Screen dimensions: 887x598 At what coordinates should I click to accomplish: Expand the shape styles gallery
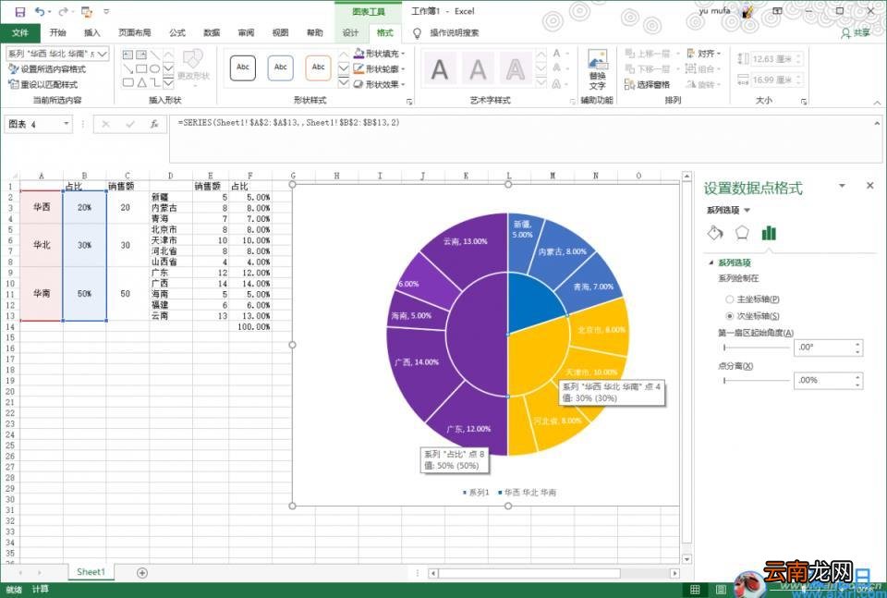pos(344,82)
